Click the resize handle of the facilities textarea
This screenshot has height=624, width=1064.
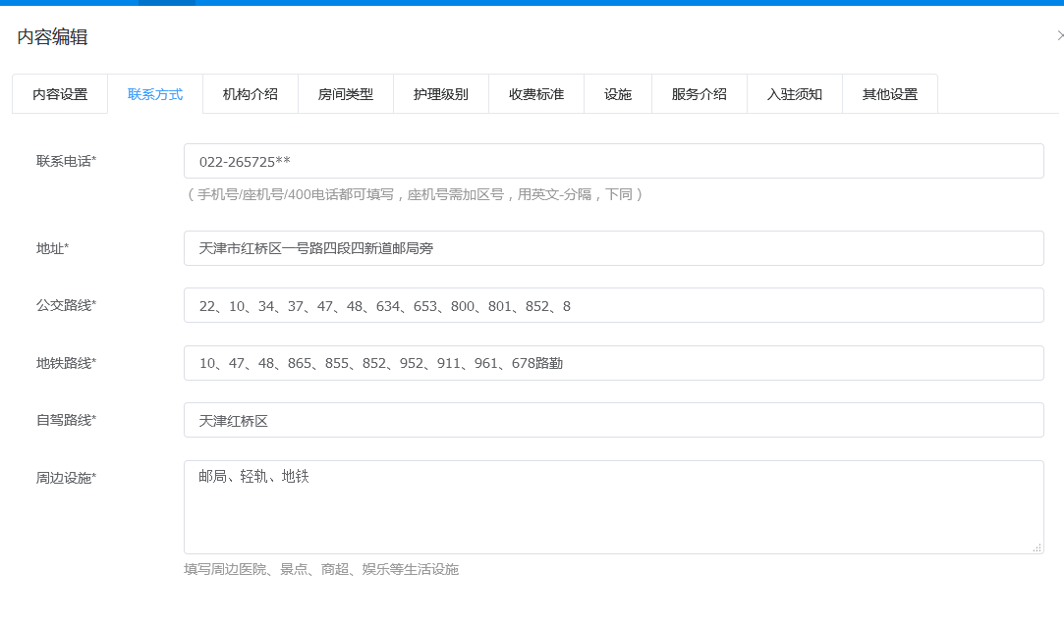pyautogui.click(x=1037, y=547)
